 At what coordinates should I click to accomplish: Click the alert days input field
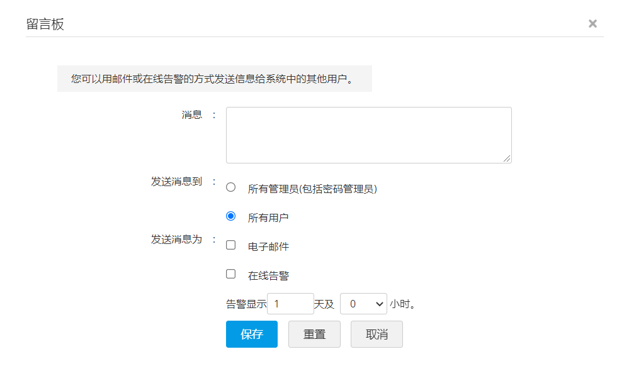coord(290,304)
